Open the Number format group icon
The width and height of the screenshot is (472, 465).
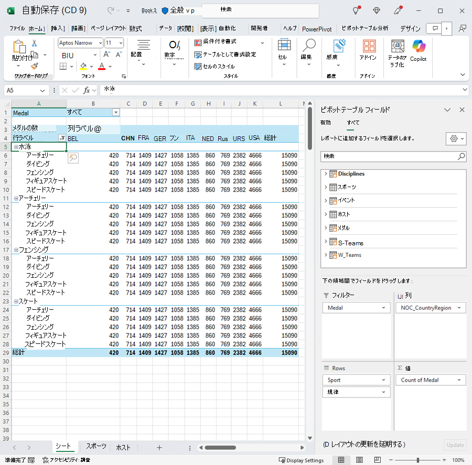click(x=174, y=45)
